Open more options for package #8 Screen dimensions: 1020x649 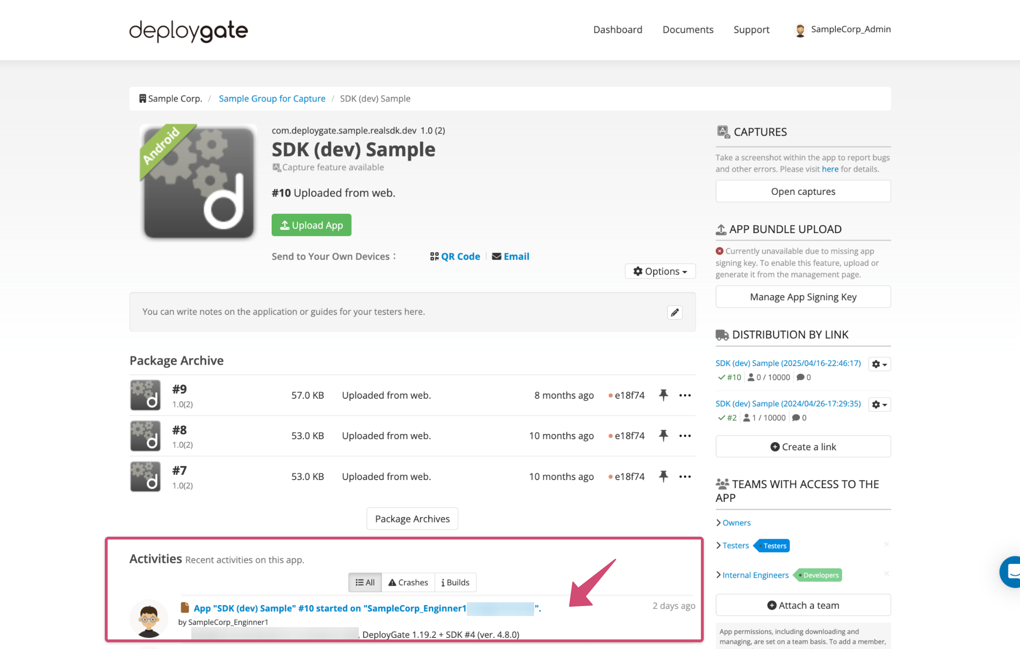click(x=685, y=435)
